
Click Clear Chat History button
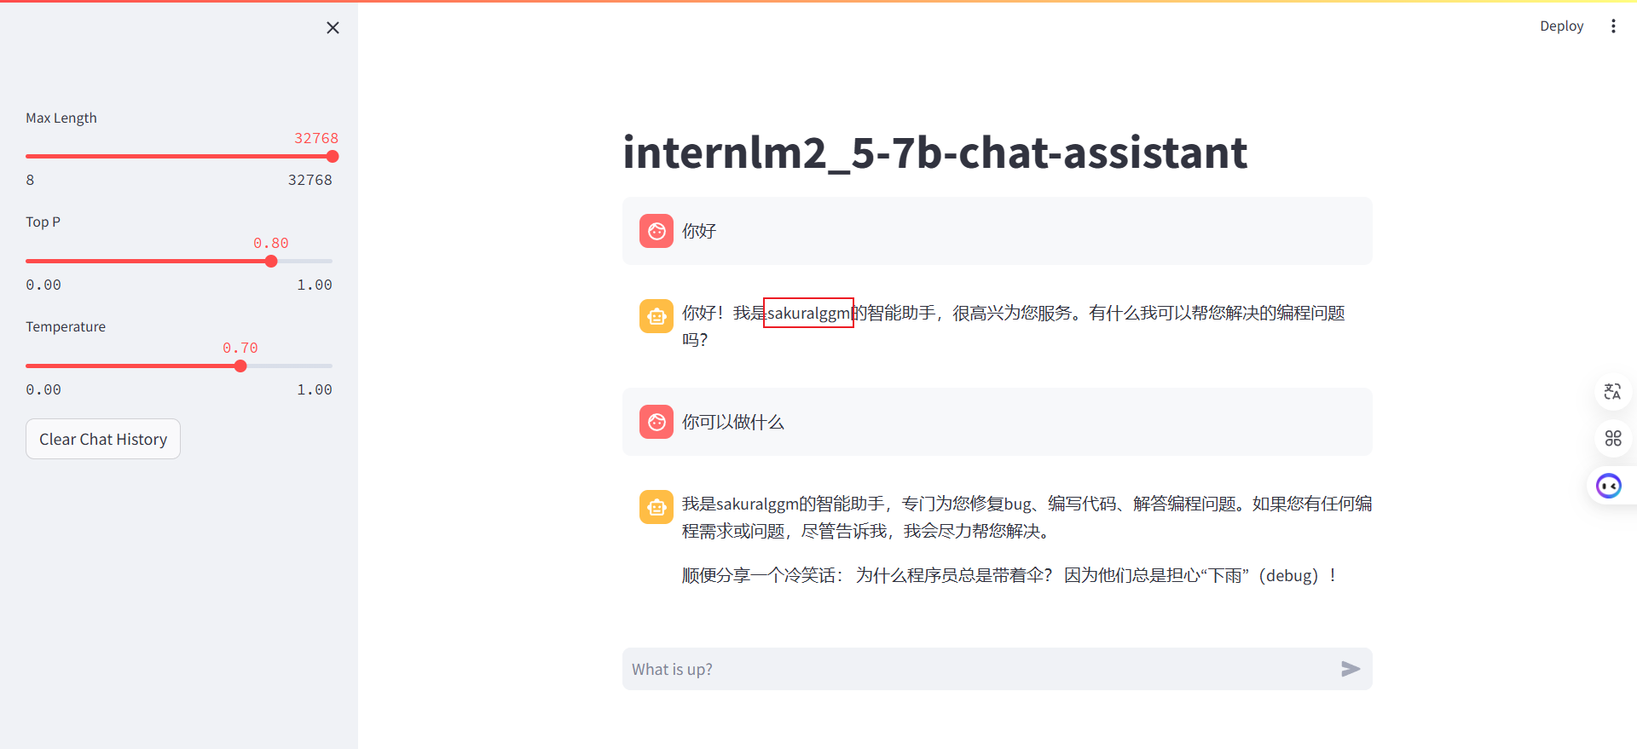pos(103,439)
